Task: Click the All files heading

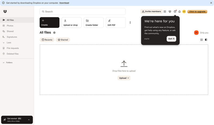Action: click(x=45, y=32)
